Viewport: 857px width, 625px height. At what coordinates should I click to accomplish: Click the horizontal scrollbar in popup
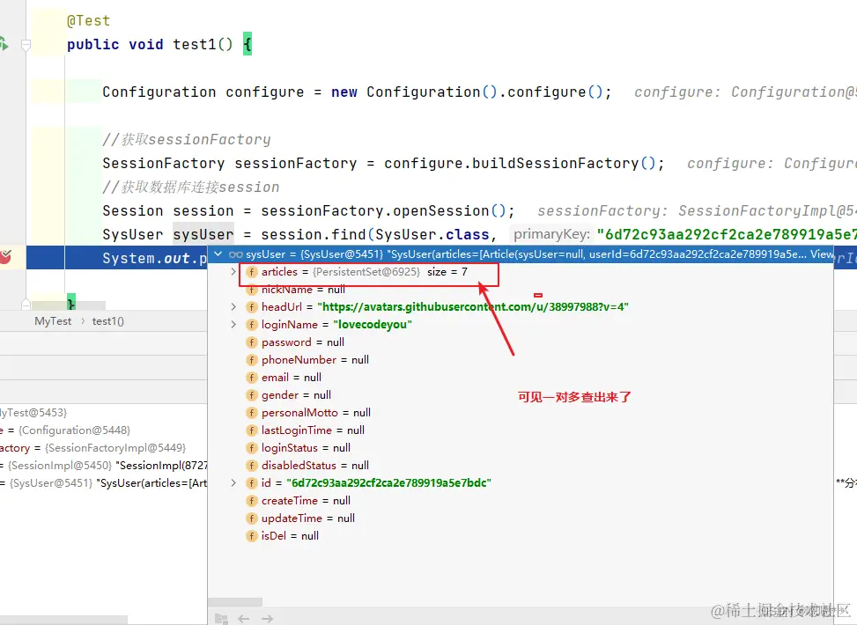pyautogui.click(x=235, y=602)
